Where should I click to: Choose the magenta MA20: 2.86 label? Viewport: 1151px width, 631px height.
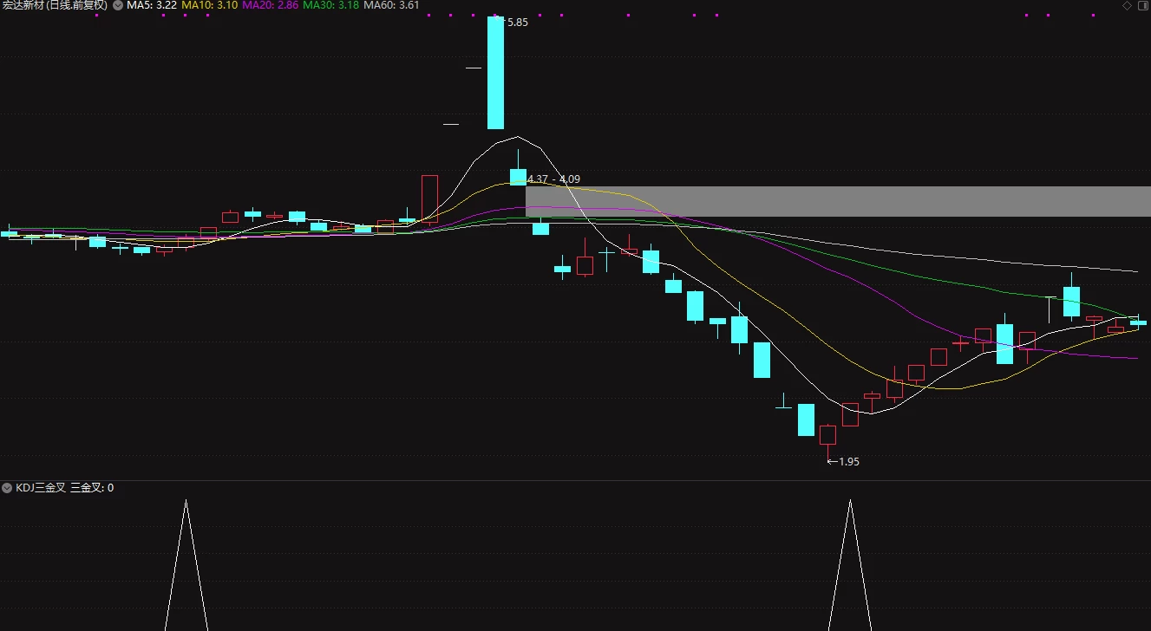(x=270, y=5)
